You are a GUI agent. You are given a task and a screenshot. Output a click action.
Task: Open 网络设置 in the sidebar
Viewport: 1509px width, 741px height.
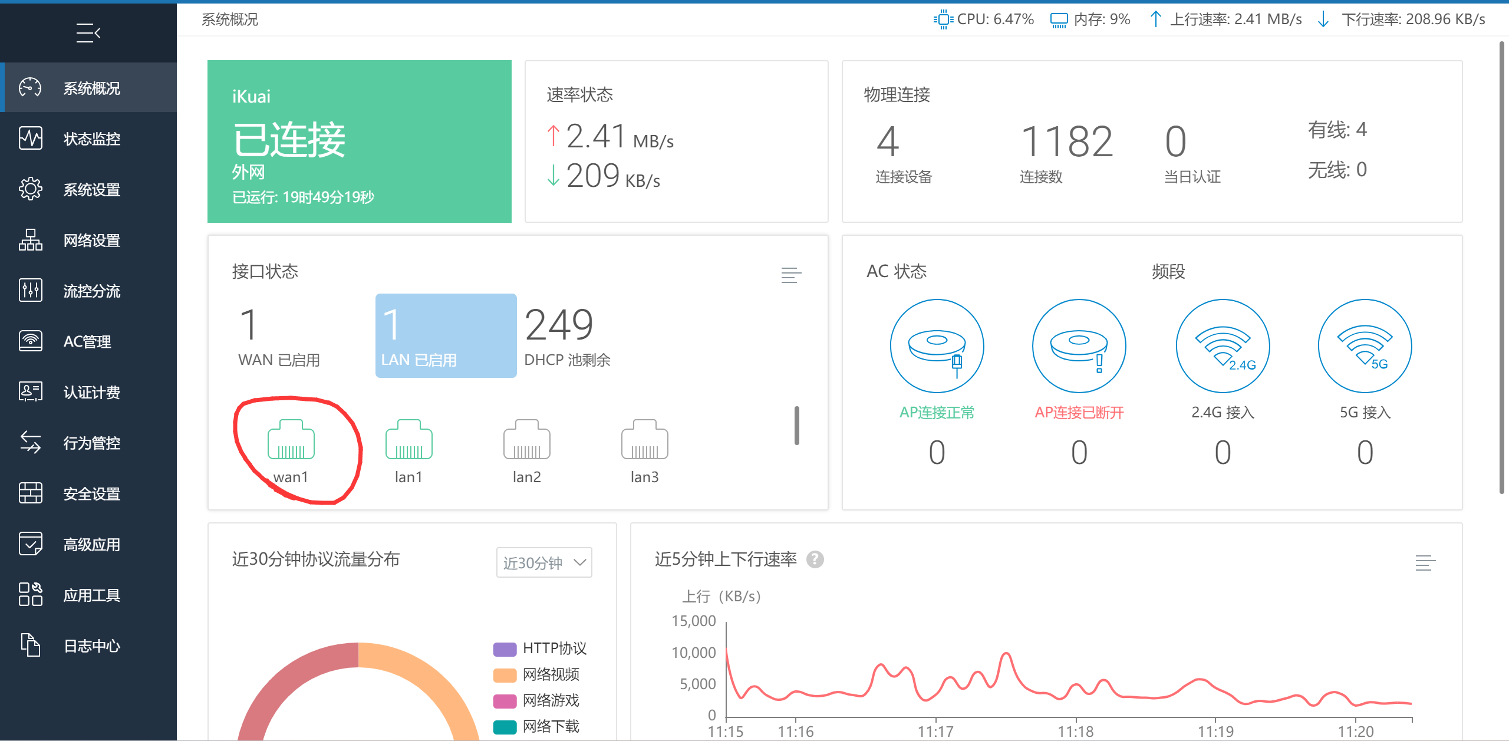(91, 241)
